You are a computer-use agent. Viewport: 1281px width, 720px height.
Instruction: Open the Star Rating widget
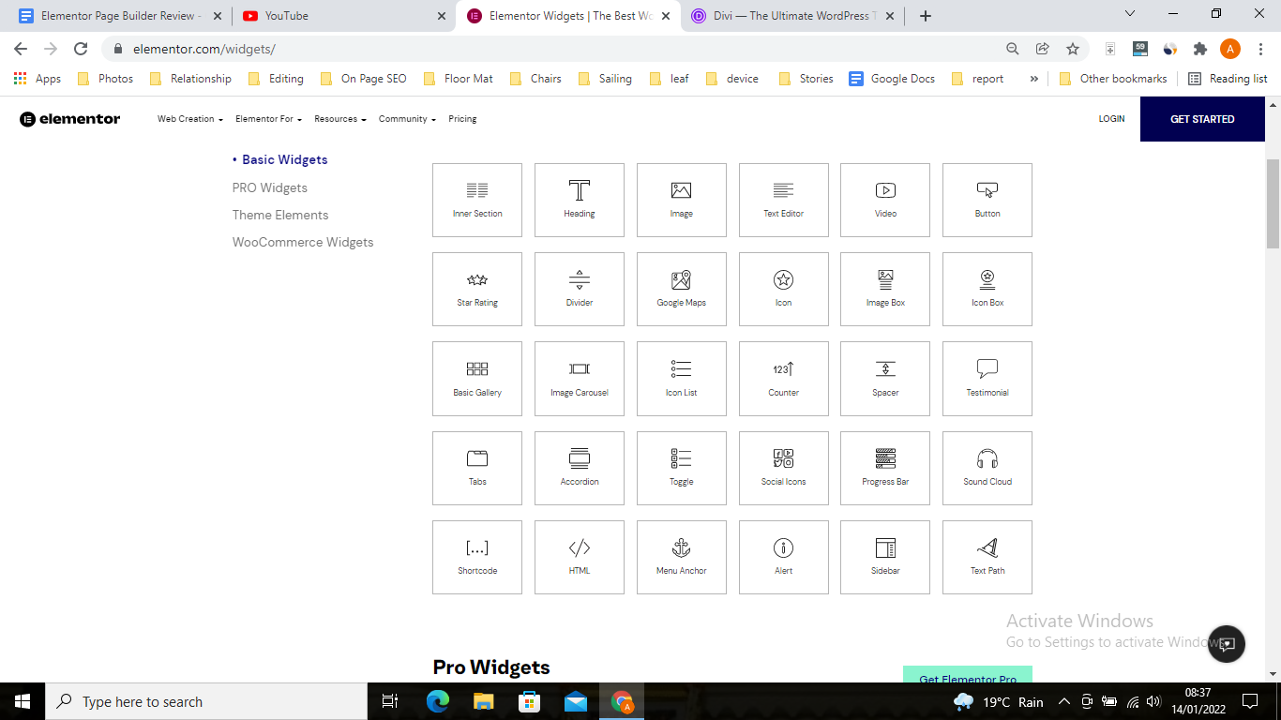click(x=477, y=289)
